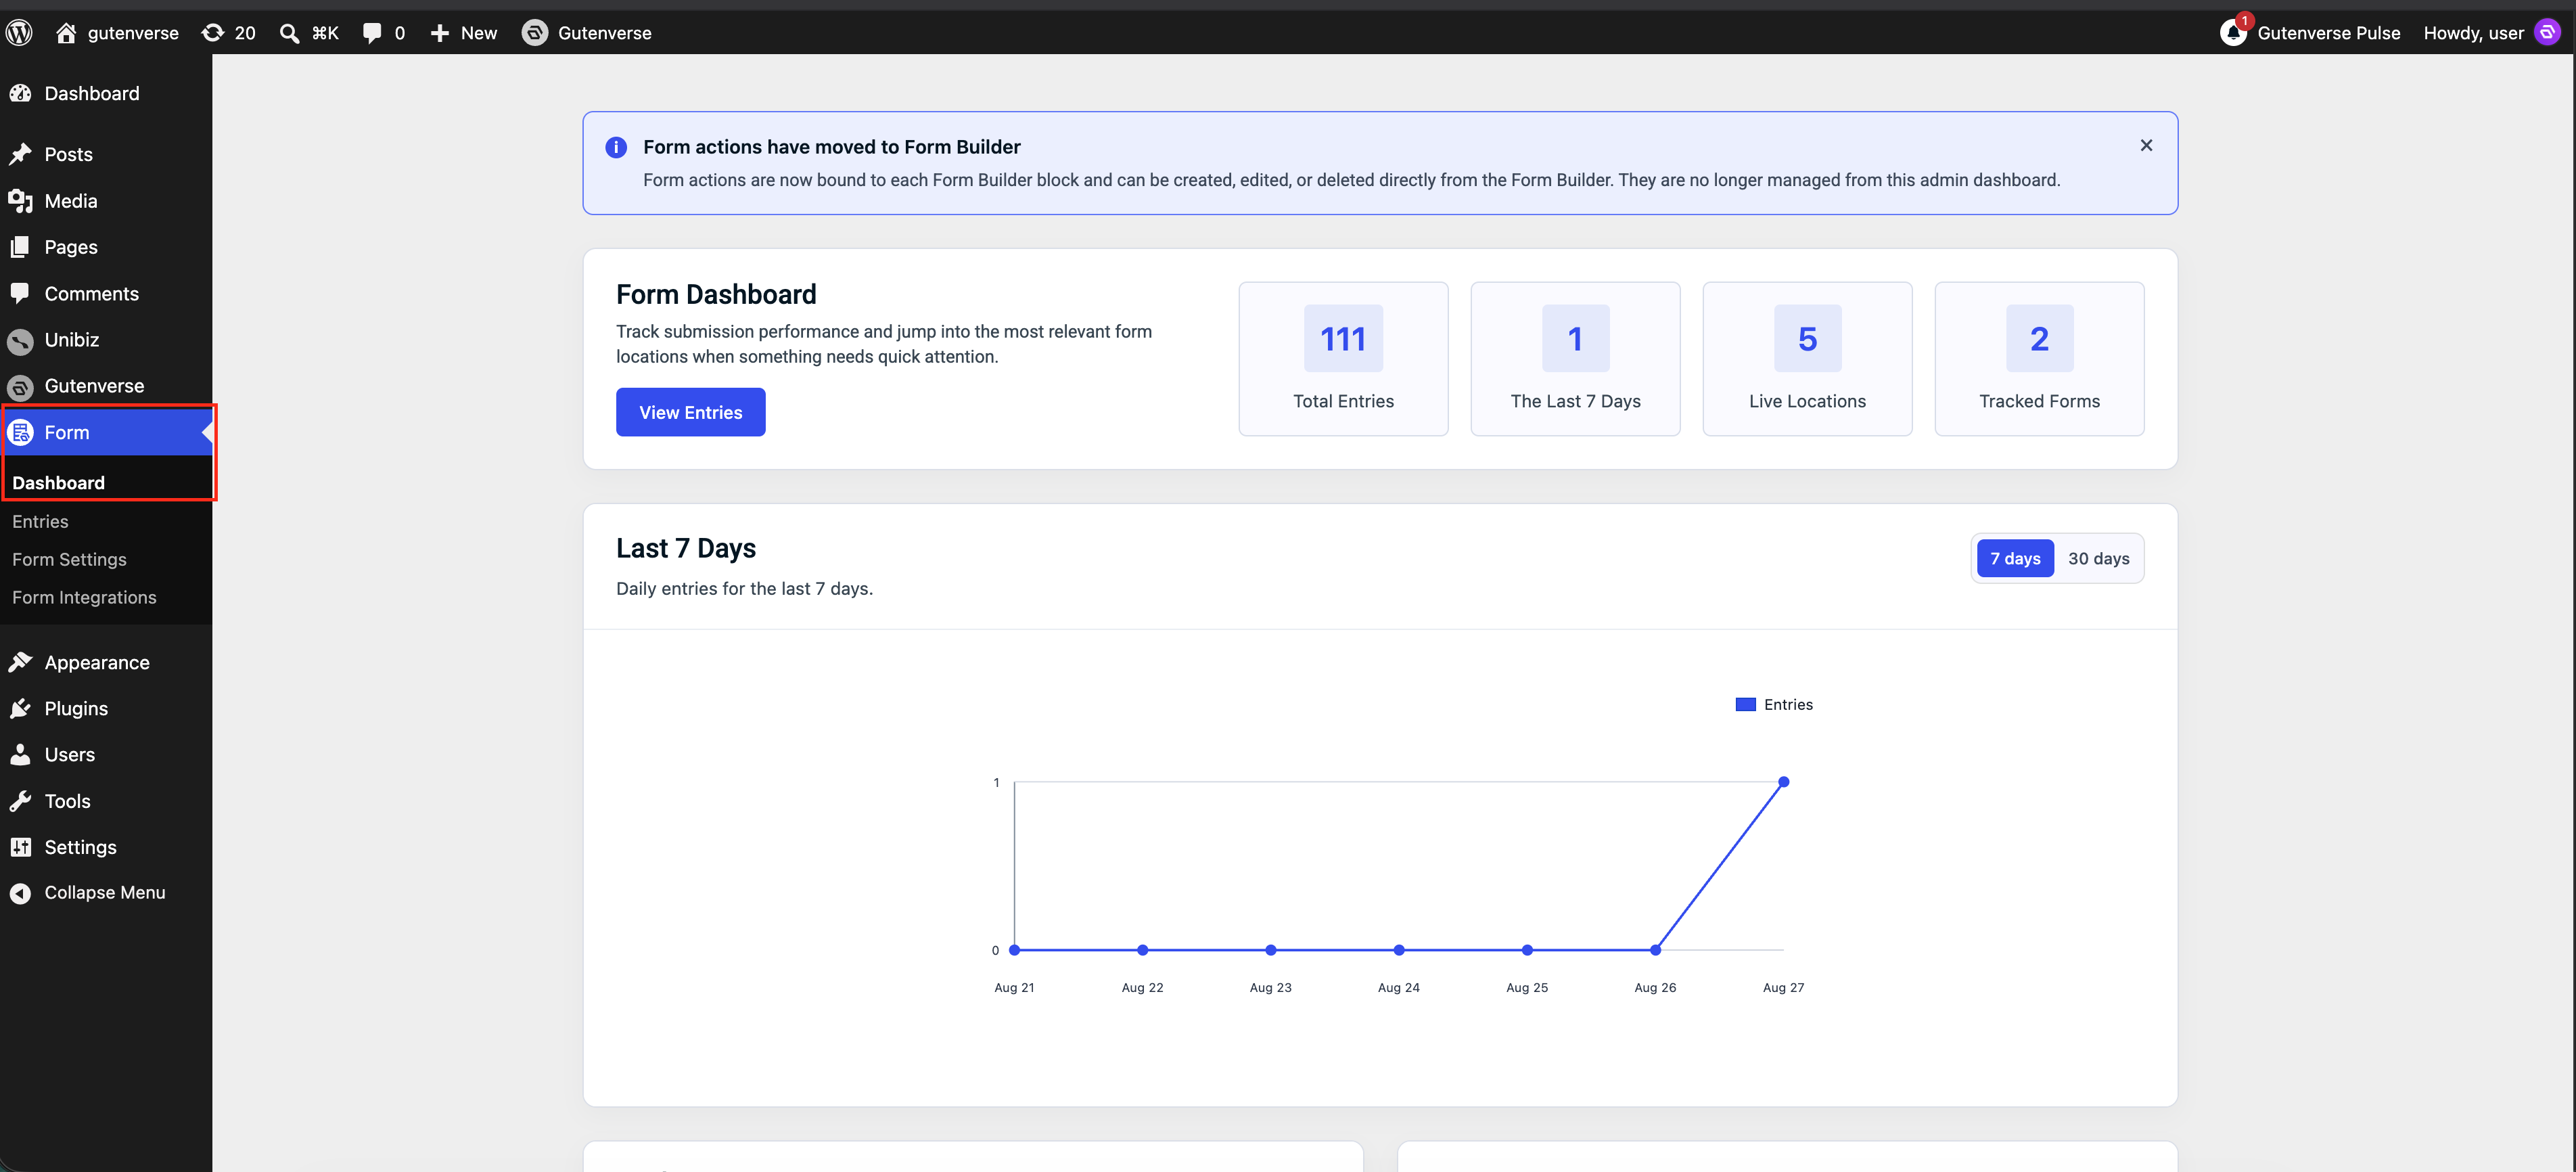Select the Aug 27 data point

(x=1783, y=782)
